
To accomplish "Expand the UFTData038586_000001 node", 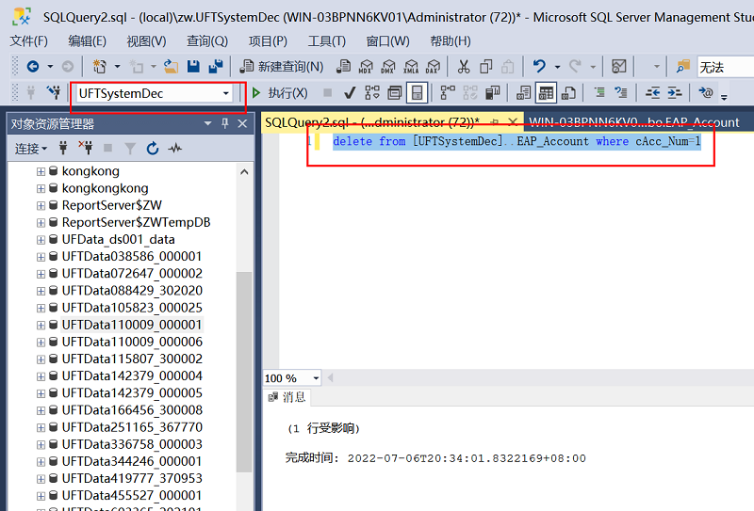I will tap(41, 257).
